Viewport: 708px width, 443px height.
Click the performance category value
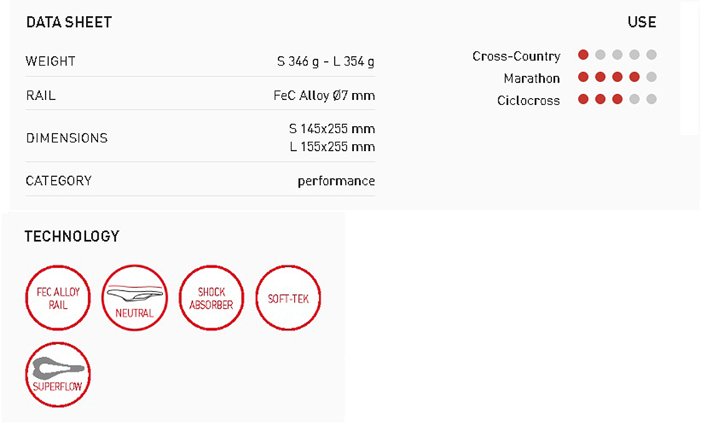[336, 181]
